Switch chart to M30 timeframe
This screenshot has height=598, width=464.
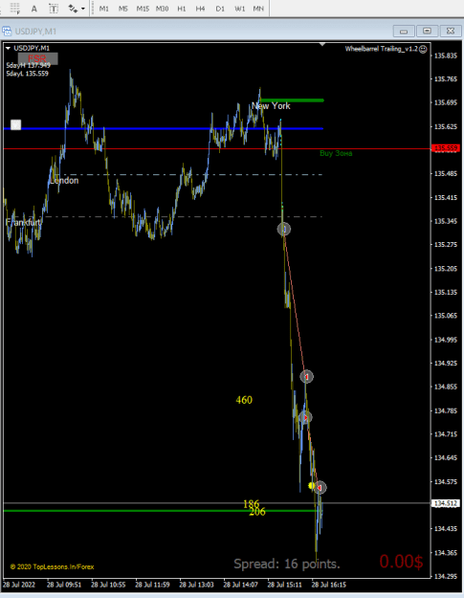point(162,9)
